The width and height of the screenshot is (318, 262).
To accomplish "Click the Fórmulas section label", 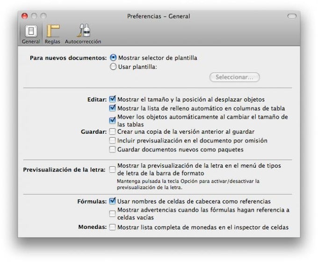I will (92, 201).
